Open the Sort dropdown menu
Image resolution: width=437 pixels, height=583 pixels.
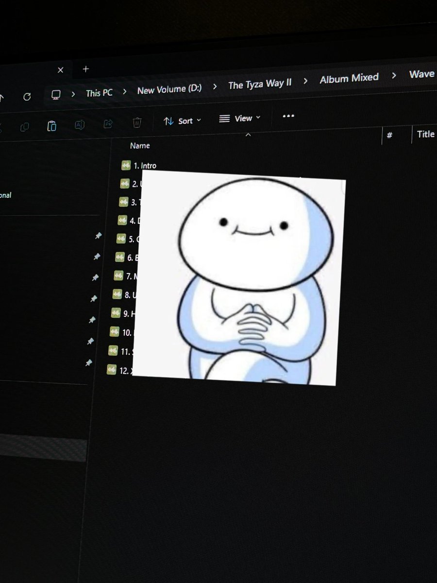coord(182,121)
